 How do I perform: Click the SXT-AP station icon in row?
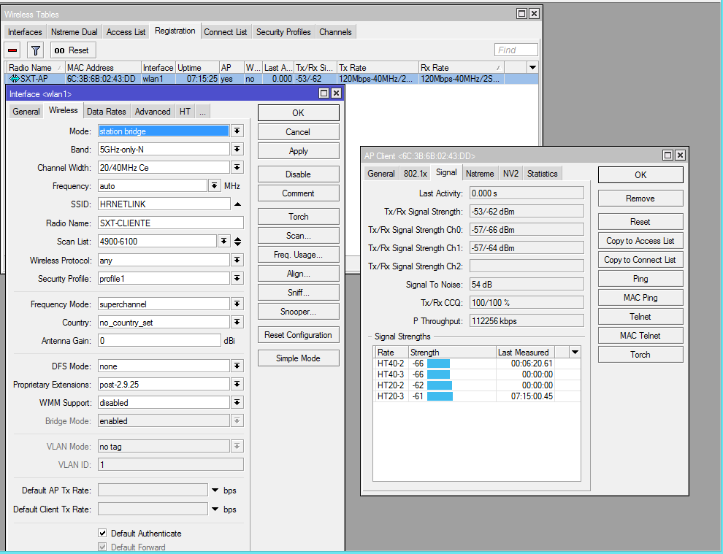[14, 78]
